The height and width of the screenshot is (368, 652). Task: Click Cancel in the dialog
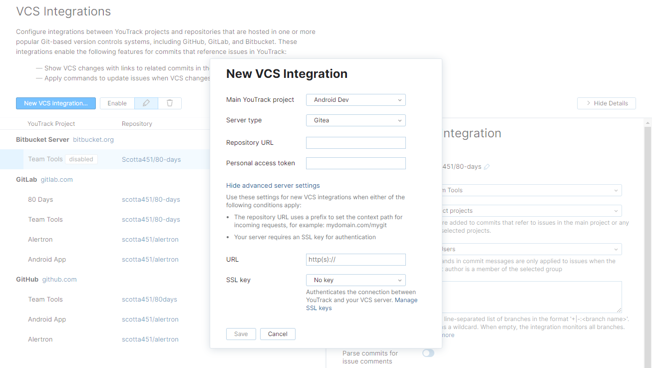coord(278,334)
